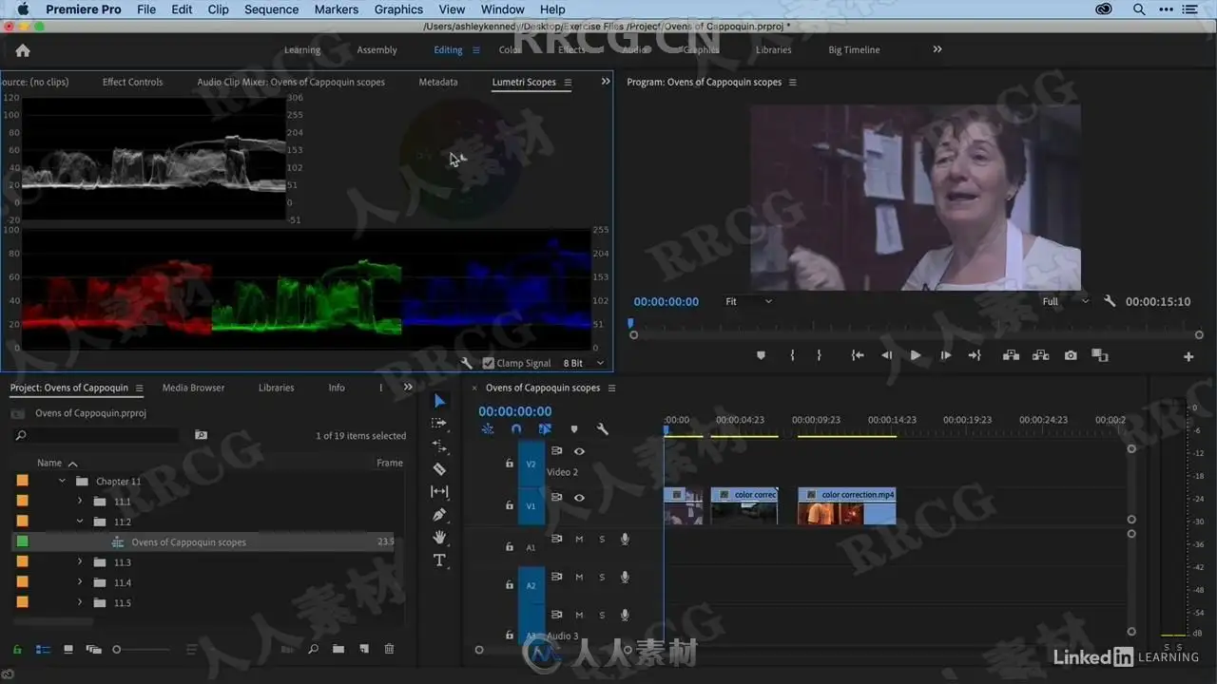The height and width of the screenshot is (684, 1217).
Task: Select the Razor tool
Action: click(439, 469)
